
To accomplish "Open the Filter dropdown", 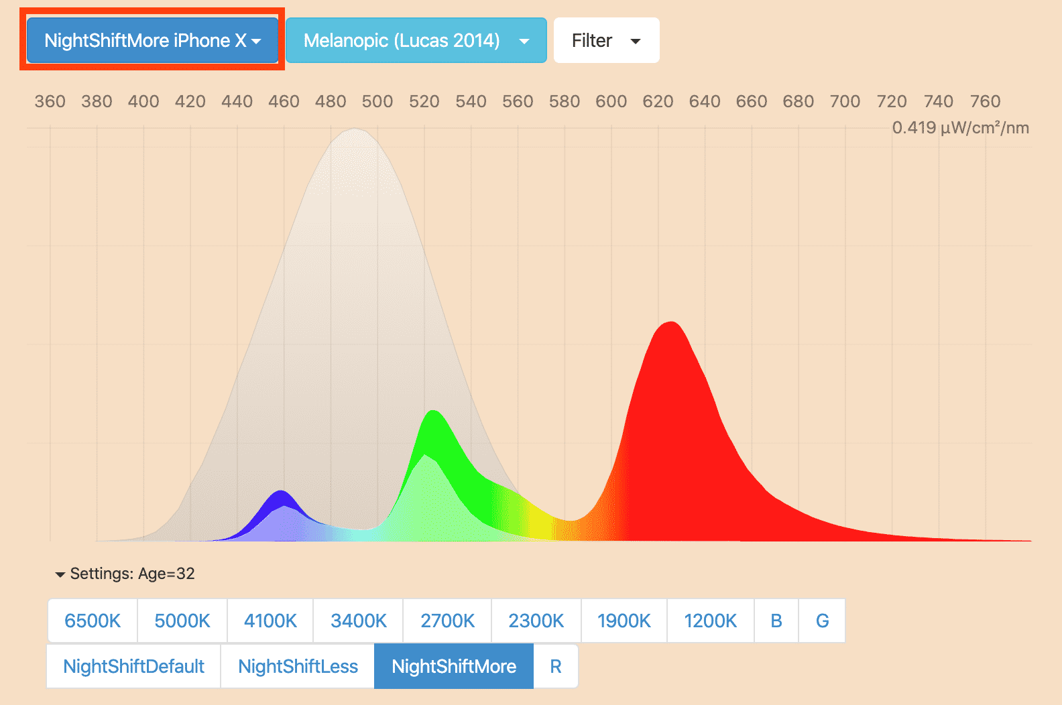I will tap(607, 40).
